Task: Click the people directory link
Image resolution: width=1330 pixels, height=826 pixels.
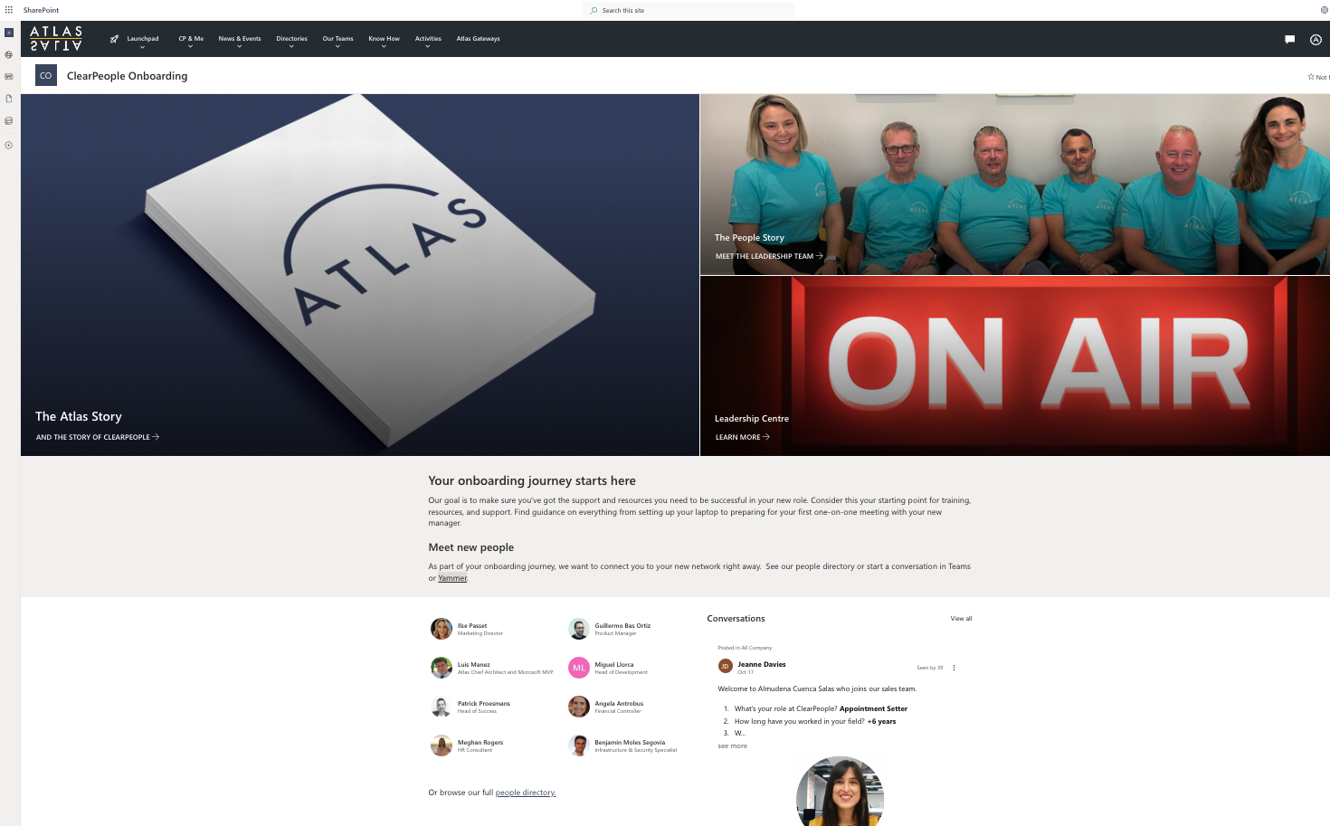Action: click(525, 793)
